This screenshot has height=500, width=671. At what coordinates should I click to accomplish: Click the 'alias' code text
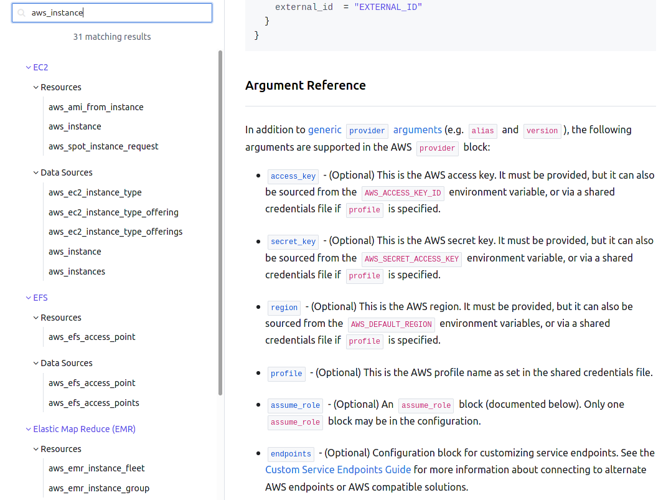click(483, 131)
